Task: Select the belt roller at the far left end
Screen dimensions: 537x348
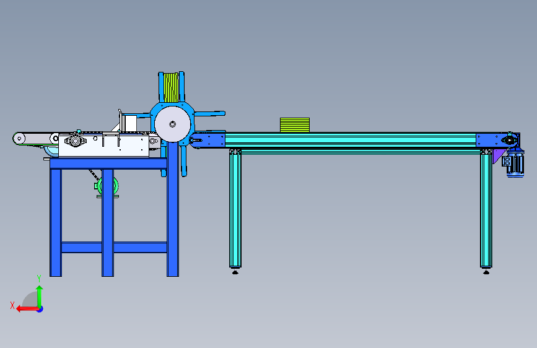Action: 19,138
